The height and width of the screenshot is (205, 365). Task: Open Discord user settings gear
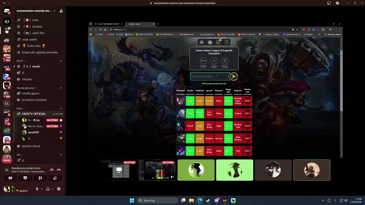tap(59, 189)
